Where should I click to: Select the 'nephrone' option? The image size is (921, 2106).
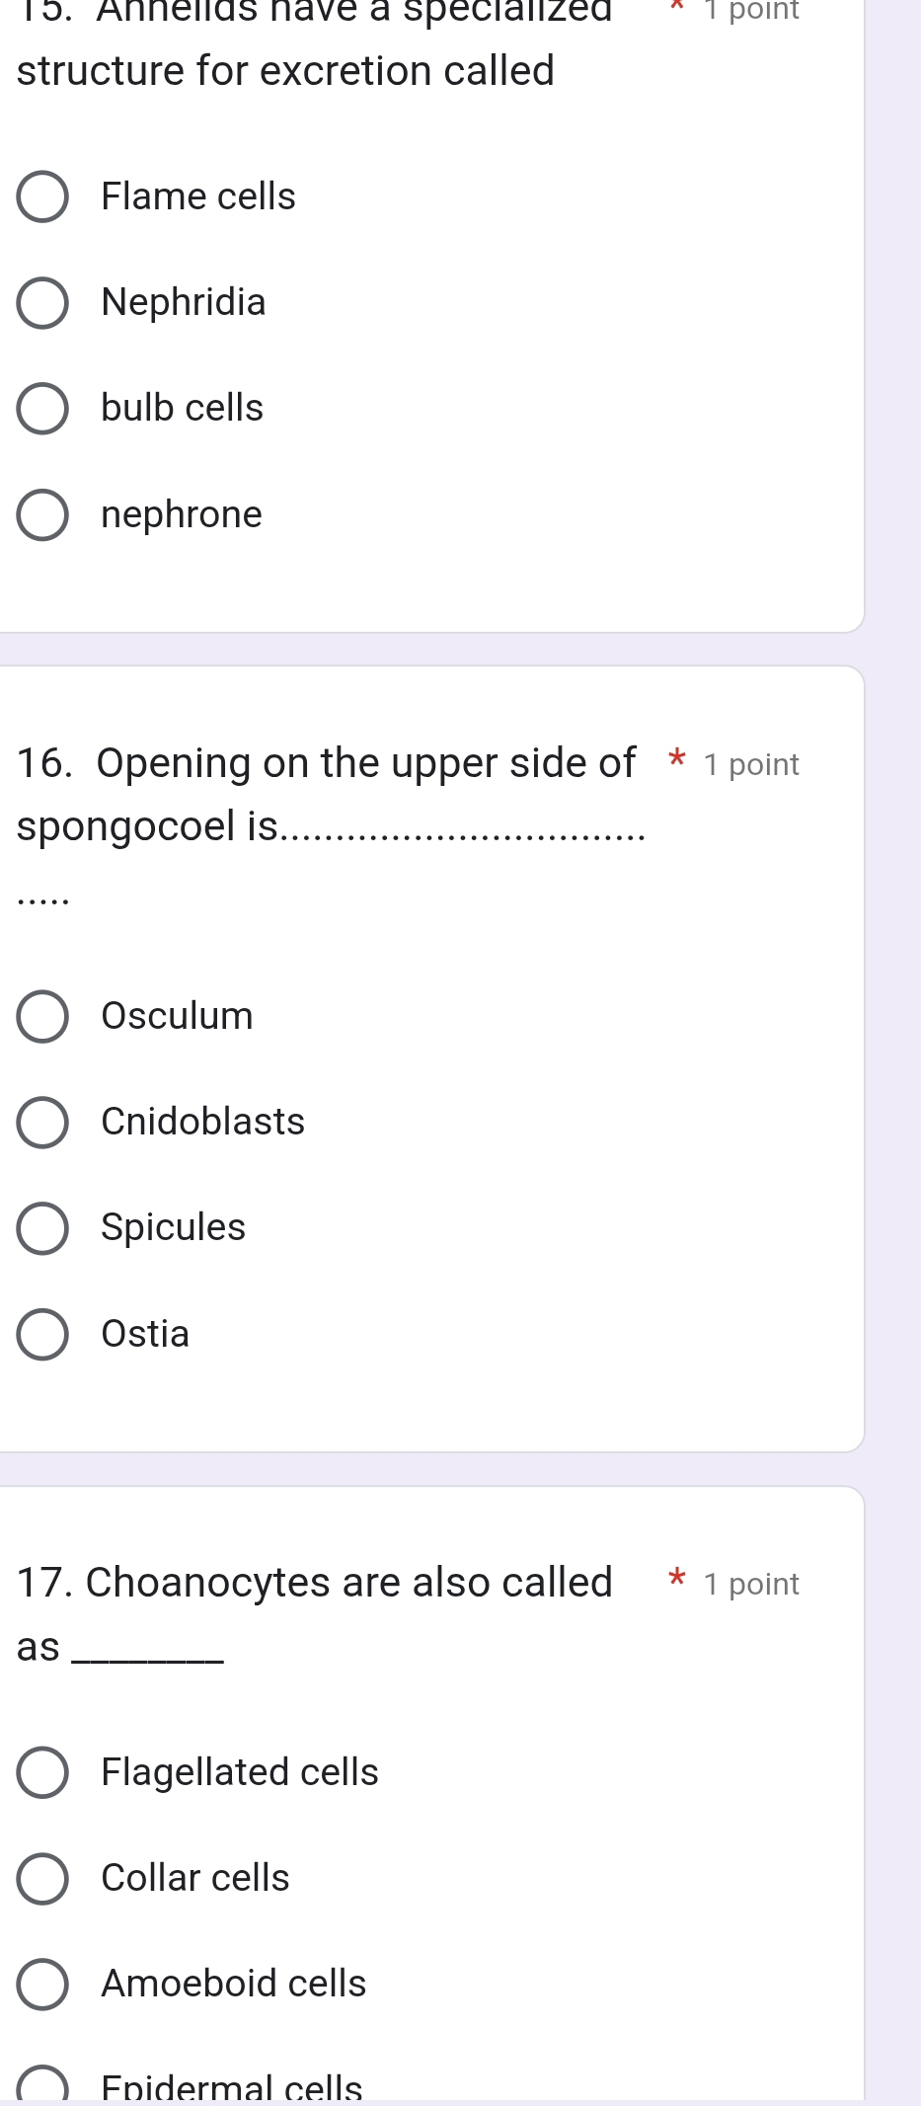tap(42, 514)
